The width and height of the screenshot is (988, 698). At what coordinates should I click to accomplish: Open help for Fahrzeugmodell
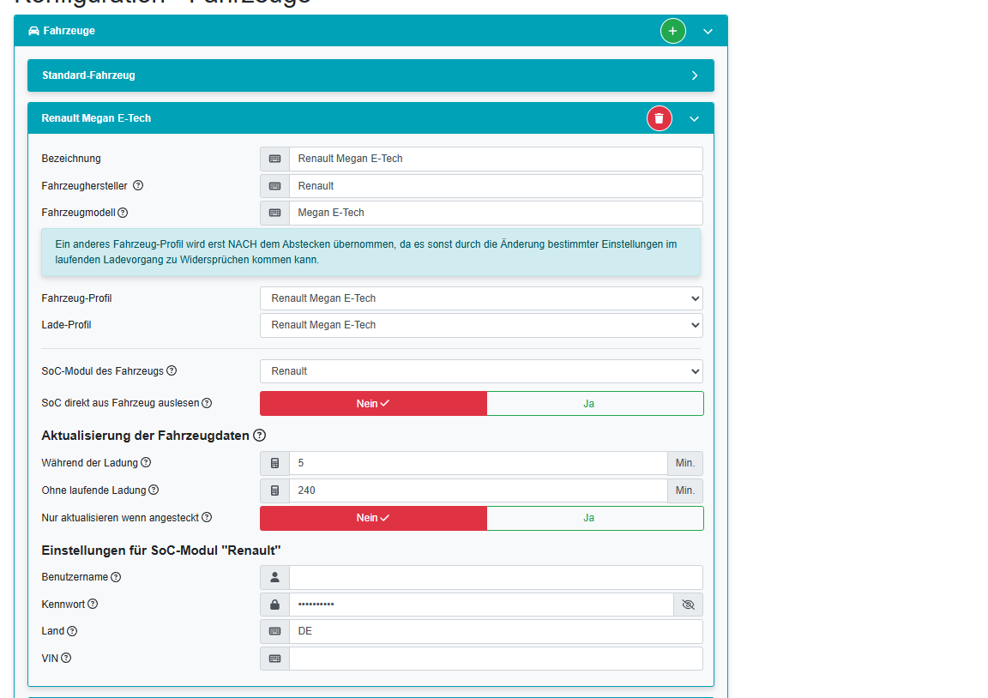tap(123, 213)
